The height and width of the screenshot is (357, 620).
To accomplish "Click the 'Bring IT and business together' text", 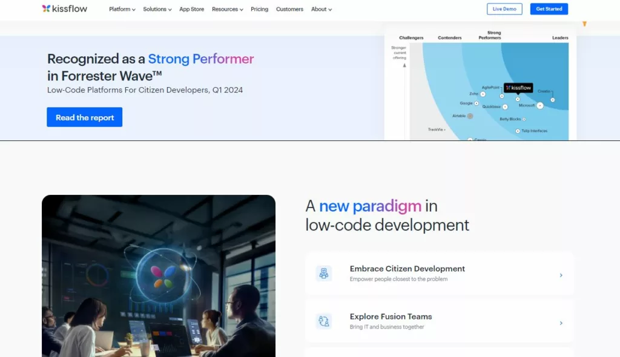I will 387,327.
